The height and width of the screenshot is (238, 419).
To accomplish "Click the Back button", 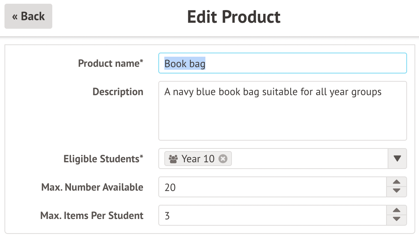I will coord(28,16).
